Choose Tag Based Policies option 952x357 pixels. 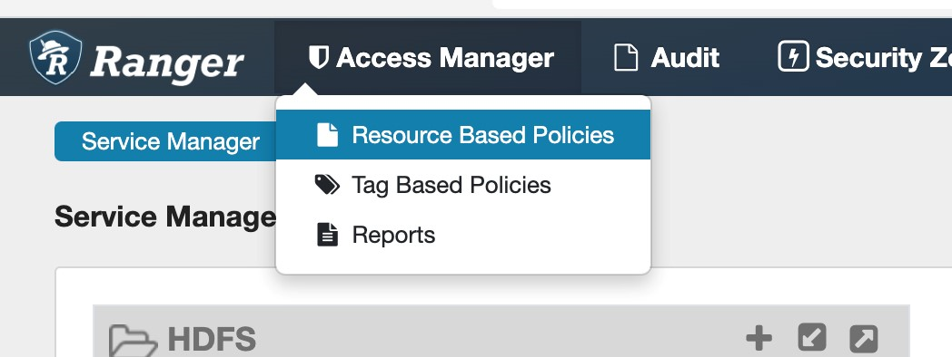463,184
